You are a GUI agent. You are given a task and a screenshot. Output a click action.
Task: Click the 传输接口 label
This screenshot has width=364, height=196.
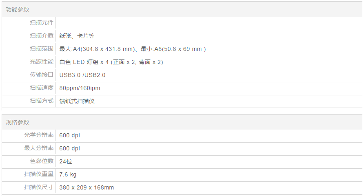[42, 75]
